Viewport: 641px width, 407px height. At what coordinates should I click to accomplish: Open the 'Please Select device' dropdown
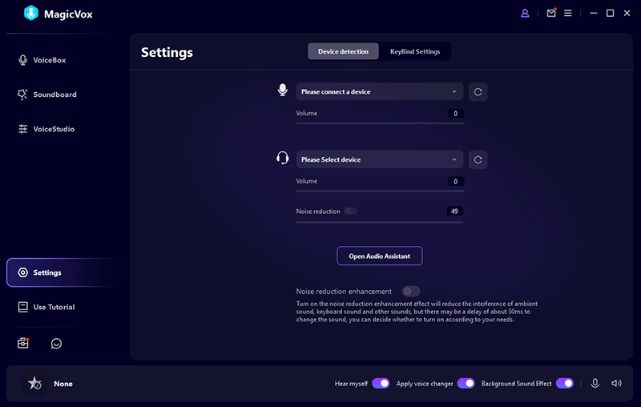click(379, 159)
